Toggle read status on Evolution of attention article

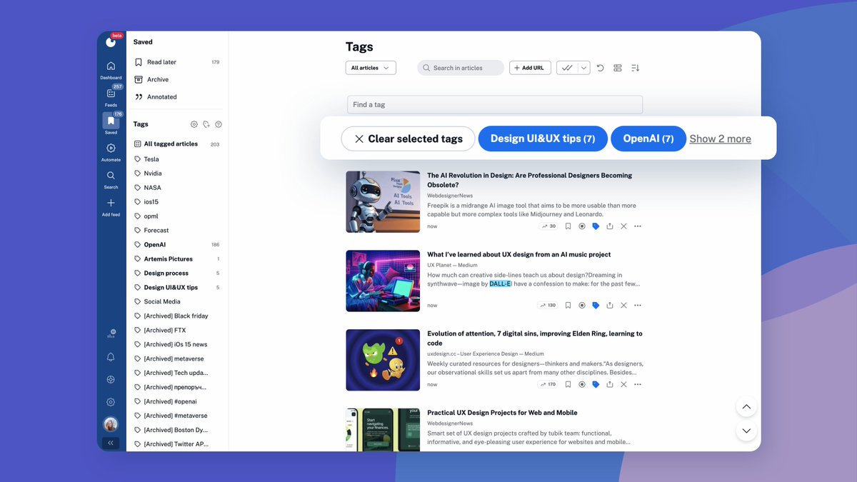pyautogui.click(x=582, y=384)
